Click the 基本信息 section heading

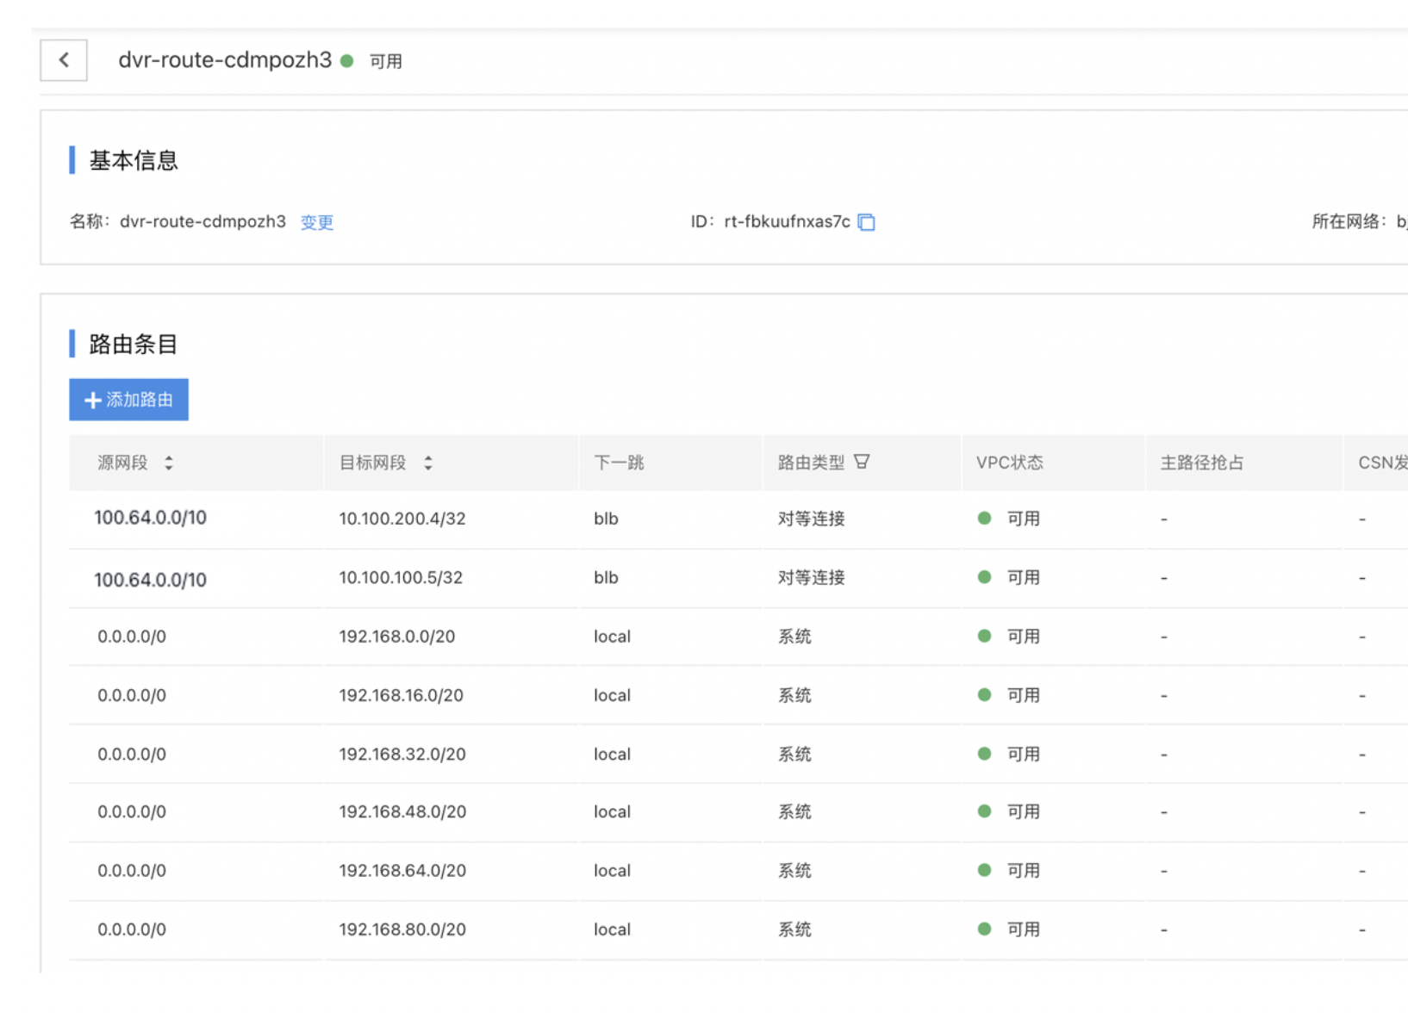[x=134, y=160]
